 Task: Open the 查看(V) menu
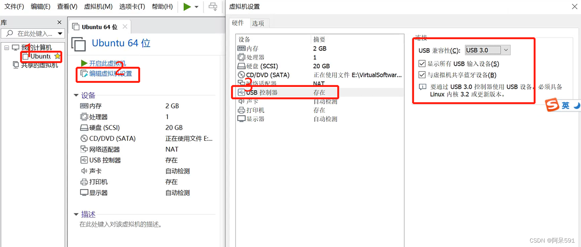point(67,7)
